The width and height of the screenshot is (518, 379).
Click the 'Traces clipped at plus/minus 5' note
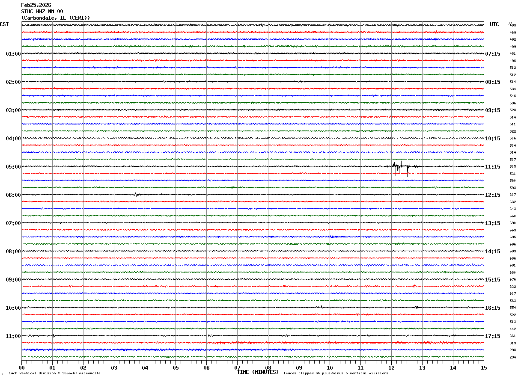coord(336,373)
